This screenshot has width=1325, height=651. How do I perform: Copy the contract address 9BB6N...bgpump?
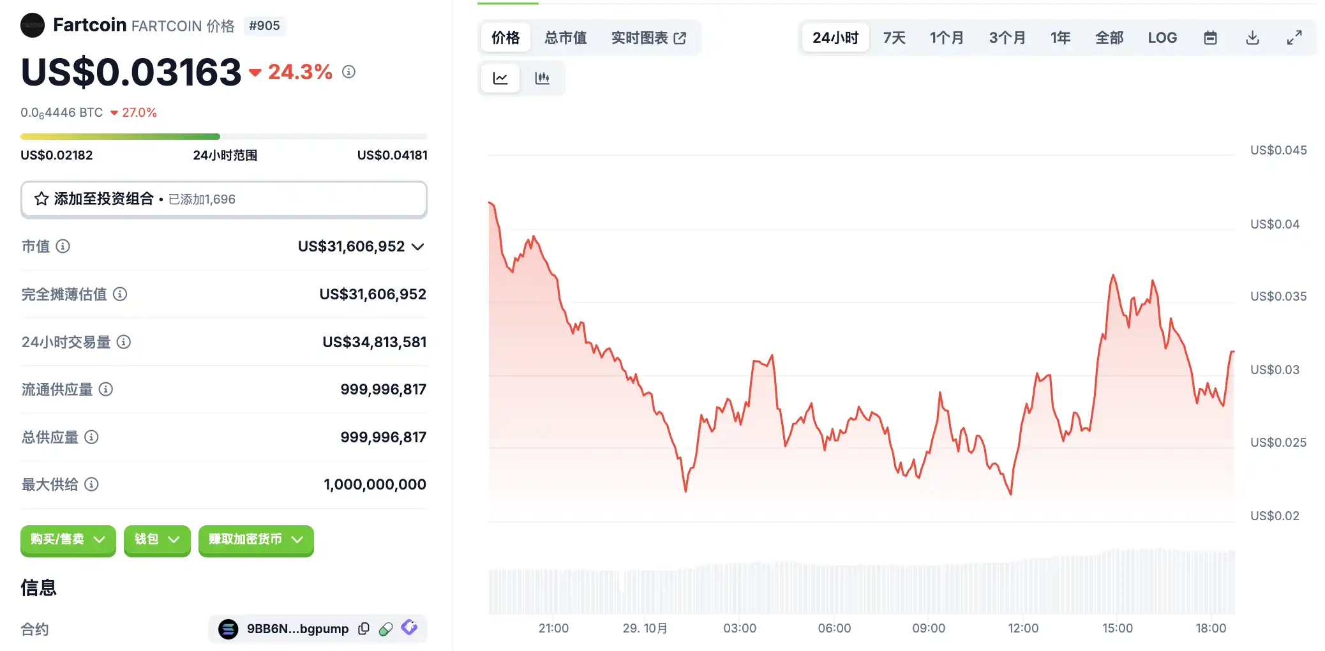(364, 629)
